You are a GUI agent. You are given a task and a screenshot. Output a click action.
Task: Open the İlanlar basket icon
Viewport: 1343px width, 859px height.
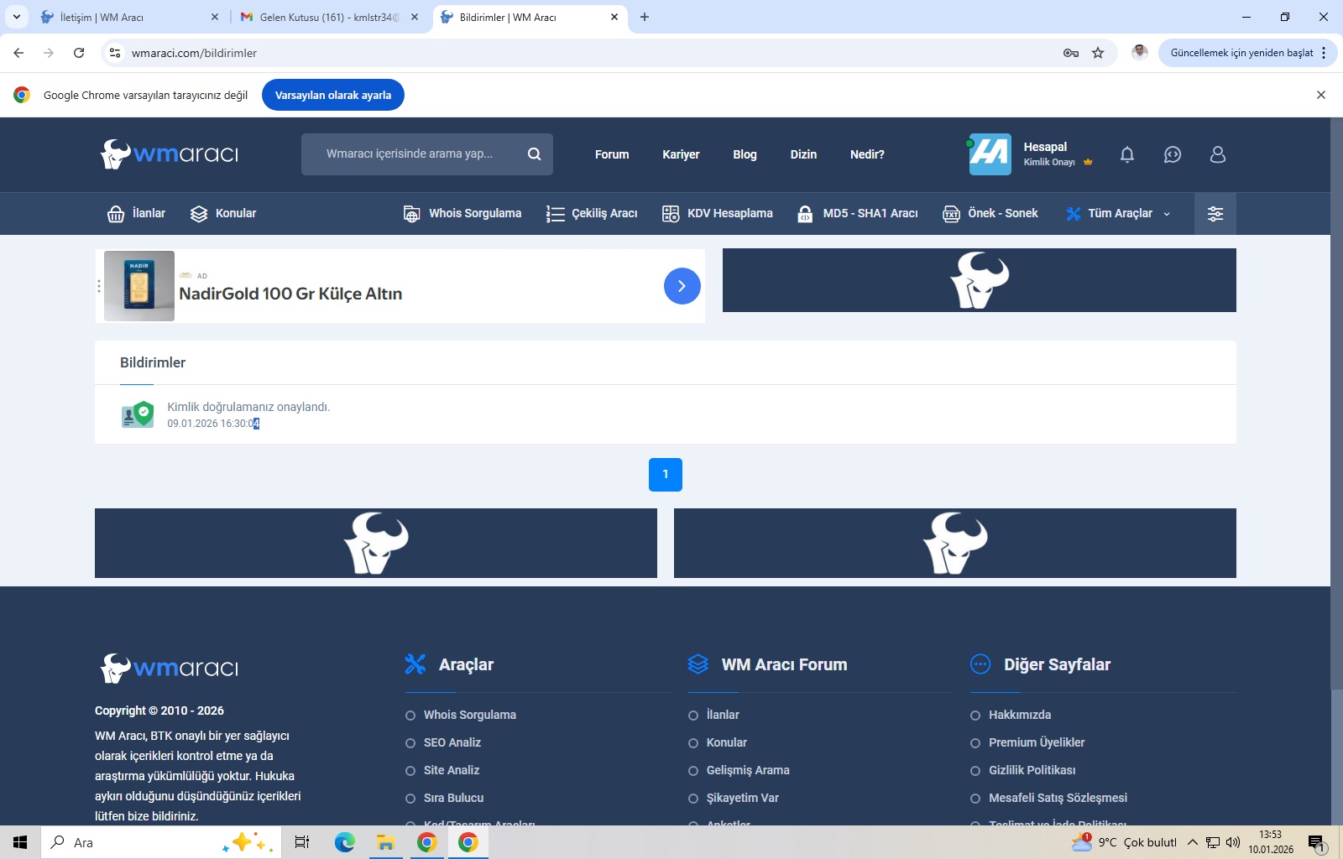116,214
